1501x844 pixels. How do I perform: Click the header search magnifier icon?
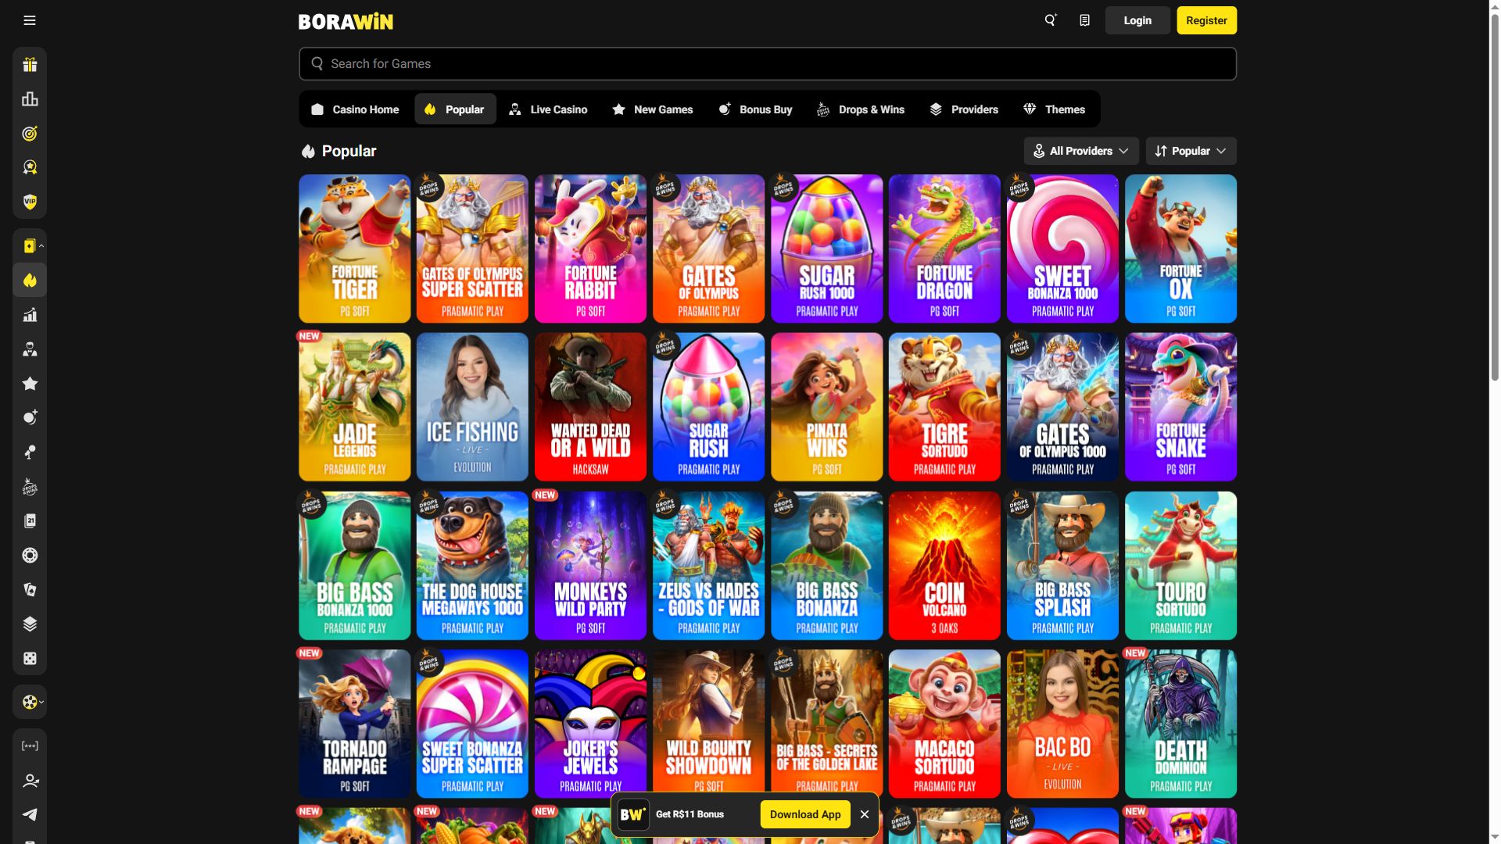1051,20
